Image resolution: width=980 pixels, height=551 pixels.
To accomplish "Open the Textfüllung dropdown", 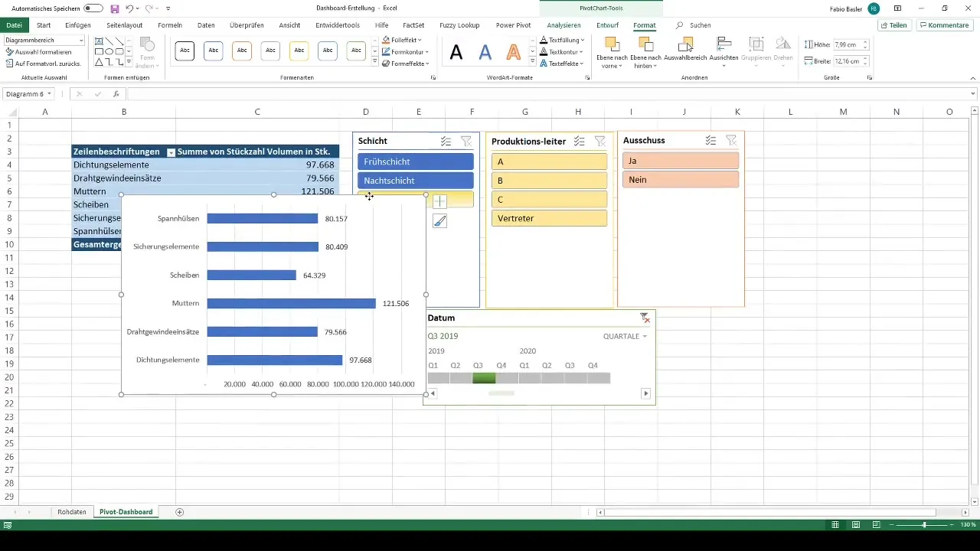I will coord(562,40).
